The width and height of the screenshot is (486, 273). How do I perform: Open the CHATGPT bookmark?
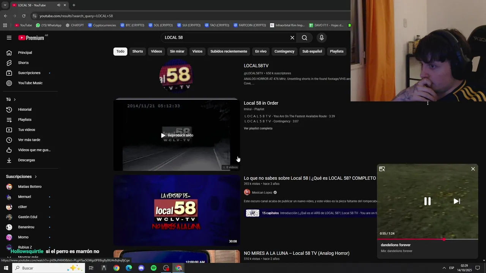(x=75, y=25)
